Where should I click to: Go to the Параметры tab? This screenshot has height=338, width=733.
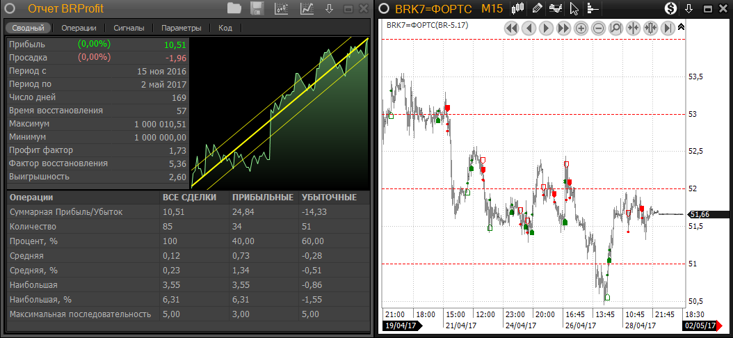click(181, 29)
